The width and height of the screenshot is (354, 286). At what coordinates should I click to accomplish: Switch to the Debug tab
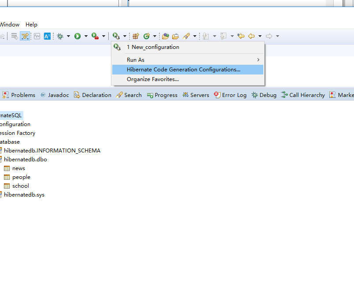click(264, 95)
